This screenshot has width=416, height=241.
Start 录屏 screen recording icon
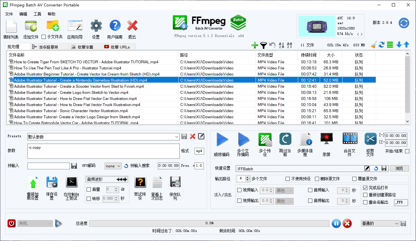326,139
